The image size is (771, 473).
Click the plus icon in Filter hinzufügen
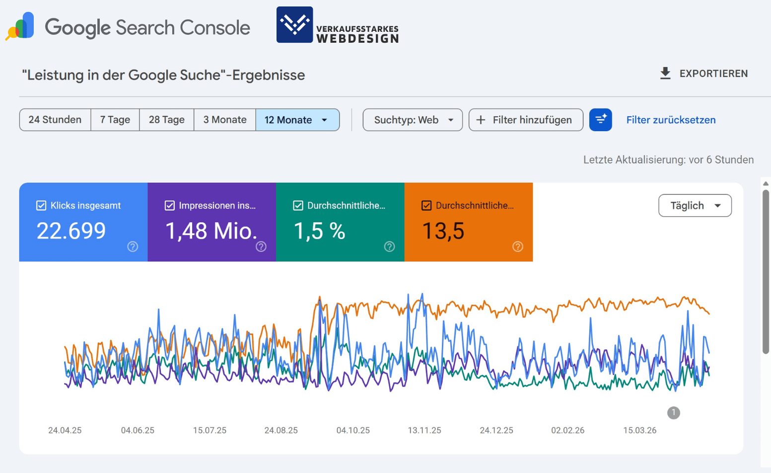click(x=480, y=120)
